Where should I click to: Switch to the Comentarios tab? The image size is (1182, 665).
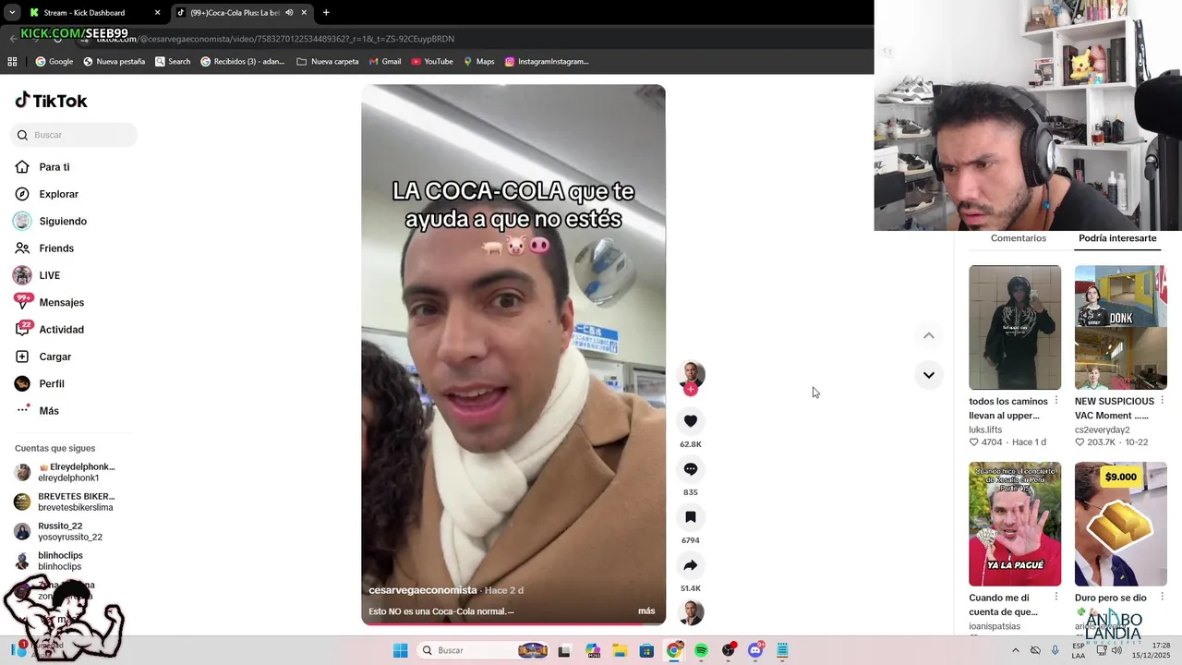pyautogui.click(x=1019, y=238)
